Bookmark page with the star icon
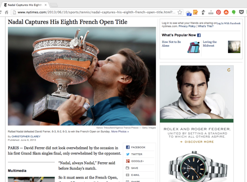 pos(180,12)
